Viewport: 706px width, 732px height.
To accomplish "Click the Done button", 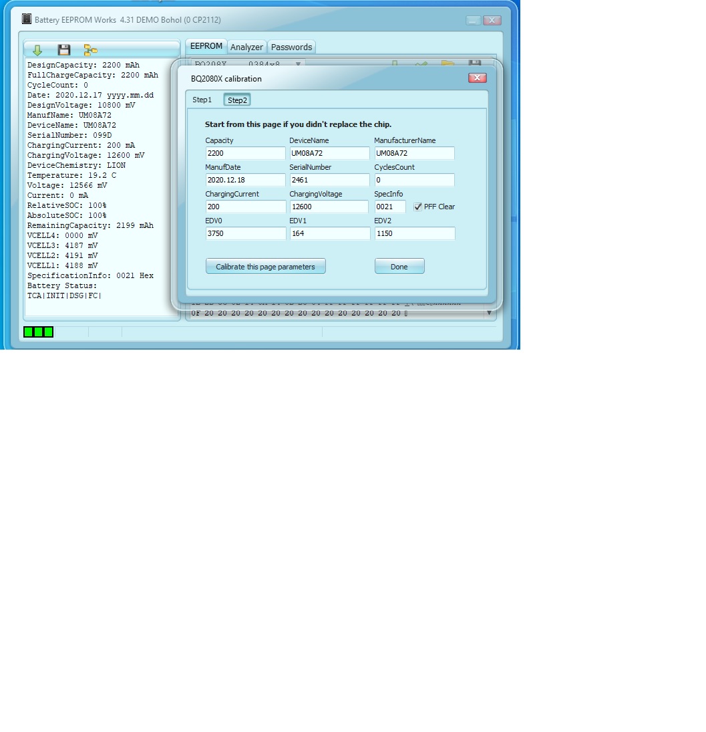I will (x=399, y=267).
